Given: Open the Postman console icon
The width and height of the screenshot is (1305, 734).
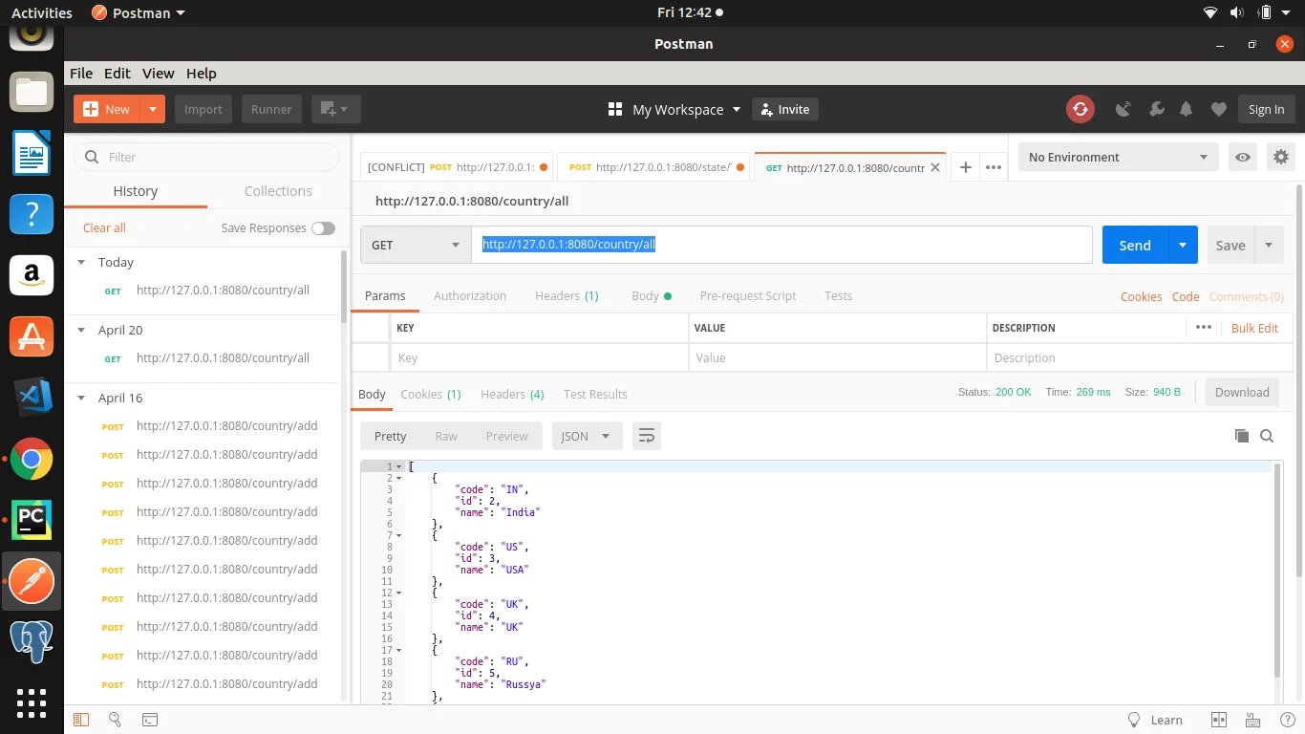Looking at the screenshot, I should coord(149,720).
